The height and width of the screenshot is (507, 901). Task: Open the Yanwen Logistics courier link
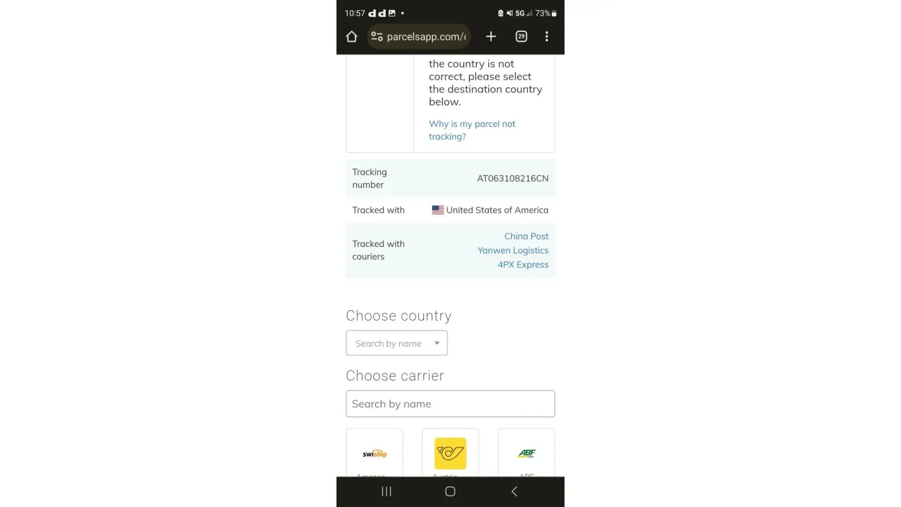pyautogui.click(x=512, y=250)
